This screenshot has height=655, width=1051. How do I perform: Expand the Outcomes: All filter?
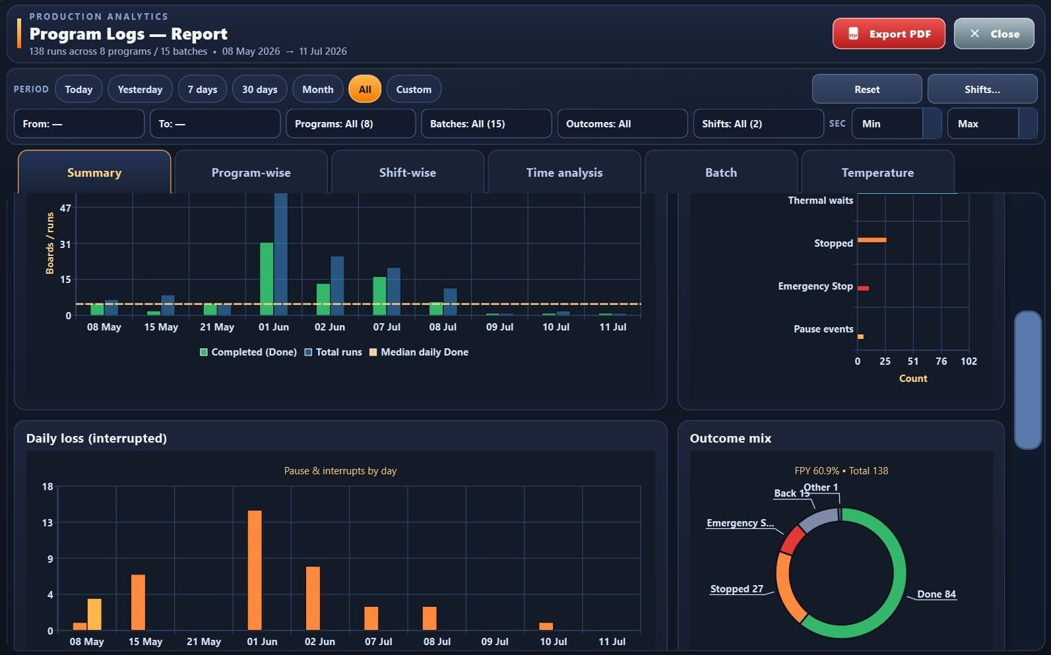coord(622,123)
